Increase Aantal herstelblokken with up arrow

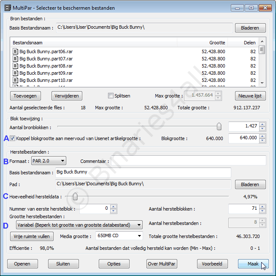(x=262, y=207)
